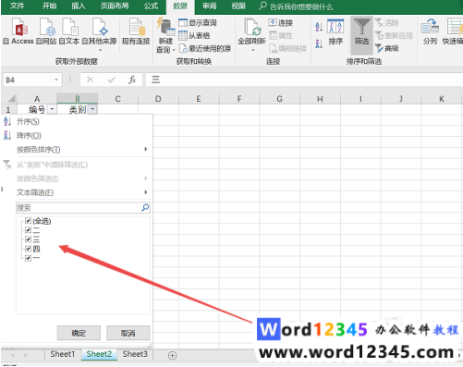Click the sort descending Z-A ribbon icon
Image resolution: width=463 pixels, height=367 pixels.
point(319,43)
